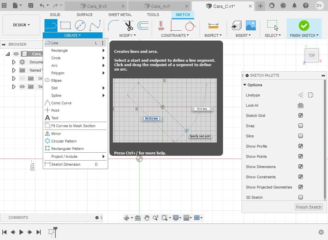Toggle visibility eye of Cara root component
Image resolution: width=328 pixels, height=240 pixels.
(16, 54)
